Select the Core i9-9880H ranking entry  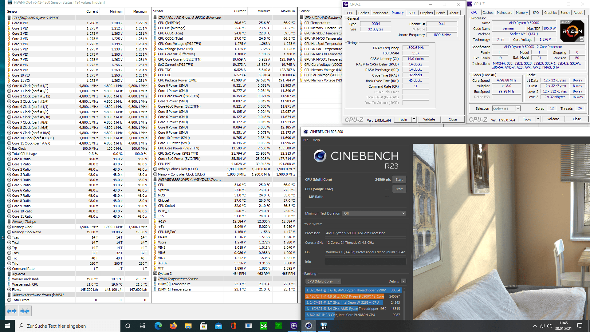[353, 315]
